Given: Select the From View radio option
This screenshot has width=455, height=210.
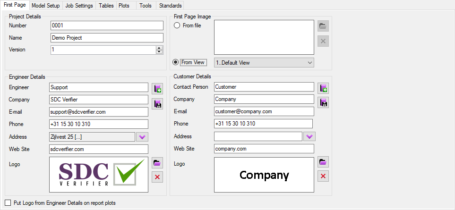Looking at the screenshot, I should [176, 62].
